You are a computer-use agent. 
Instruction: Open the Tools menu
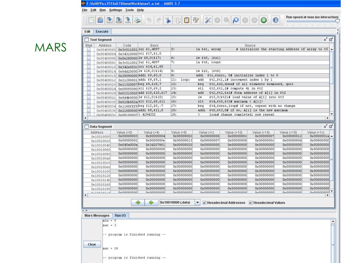coord(130,10)
